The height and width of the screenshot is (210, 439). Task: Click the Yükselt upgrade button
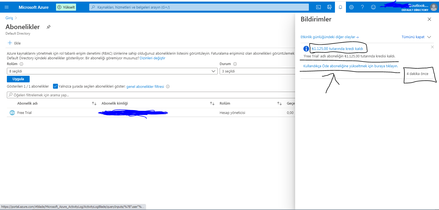66,7
